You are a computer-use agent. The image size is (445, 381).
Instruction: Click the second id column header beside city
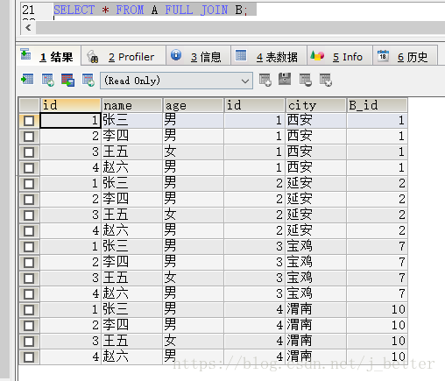pyautogui.click(x=254, y=105)
